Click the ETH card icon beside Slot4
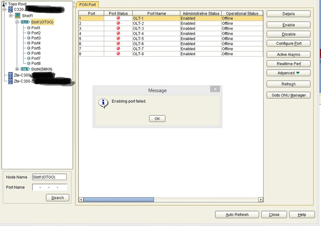The image size is (321, 229). point(25,69)
